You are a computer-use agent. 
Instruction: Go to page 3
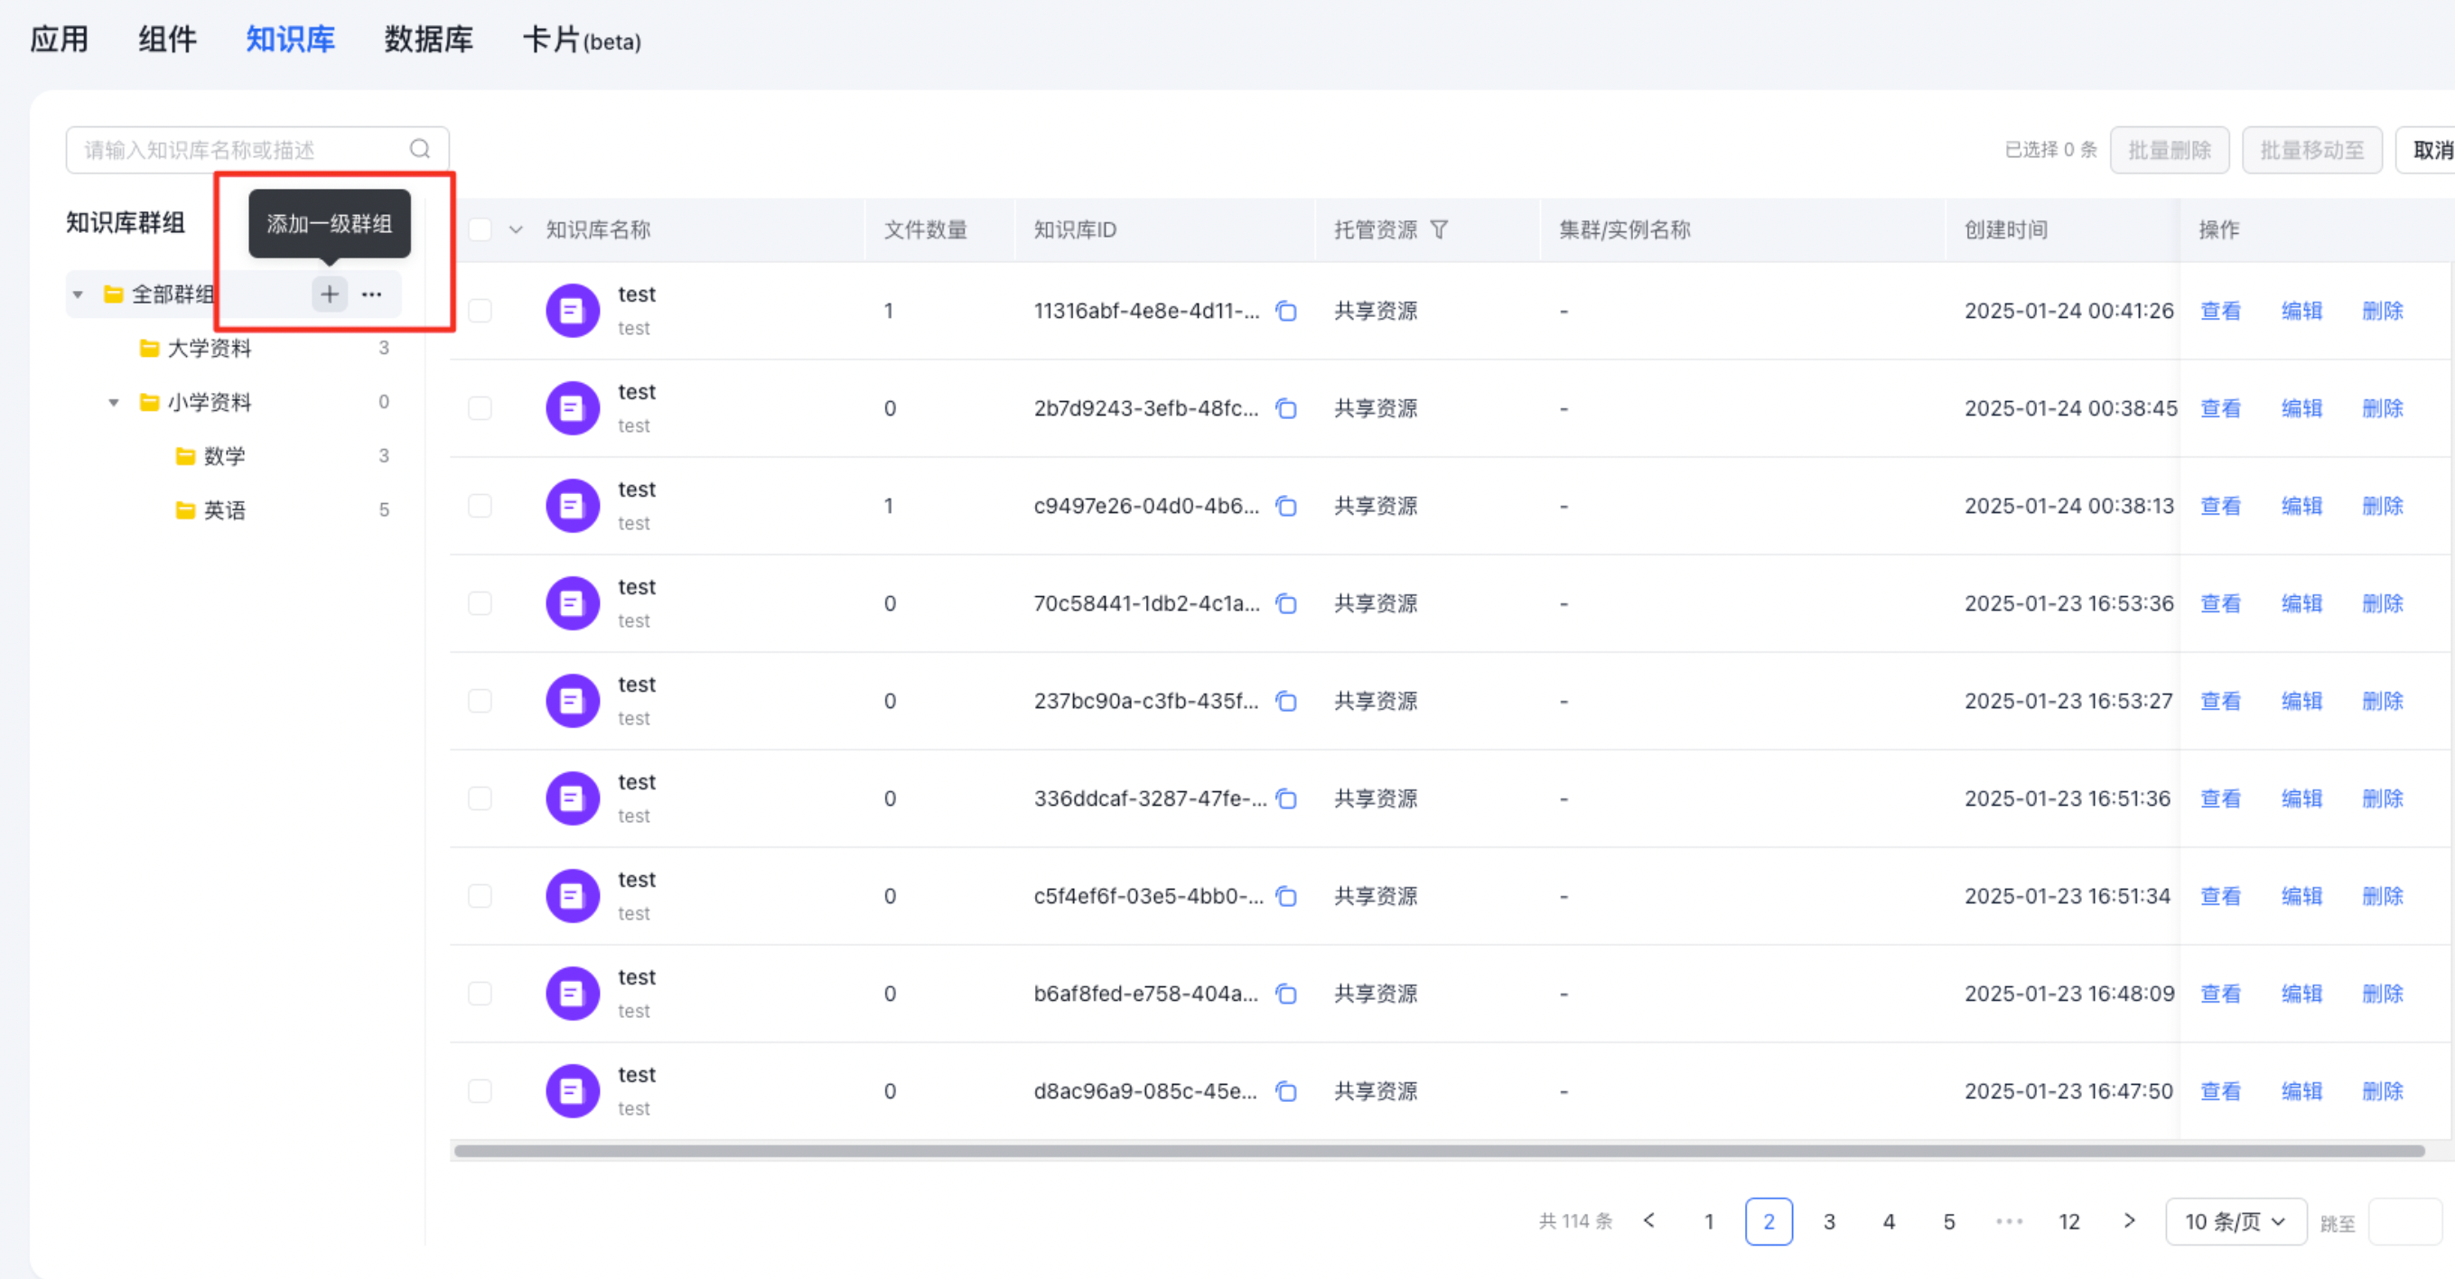tap(1829, 1222)
